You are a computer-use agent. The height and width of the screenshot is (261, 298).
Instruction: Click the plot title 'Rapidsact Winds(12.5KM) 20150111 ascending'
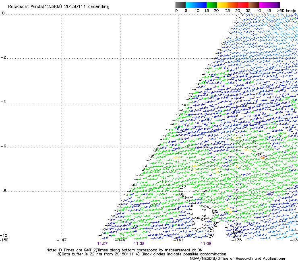tap(58, 7)
